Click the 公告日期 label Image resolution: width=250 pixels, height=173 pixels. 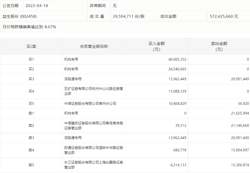(10, 6)
